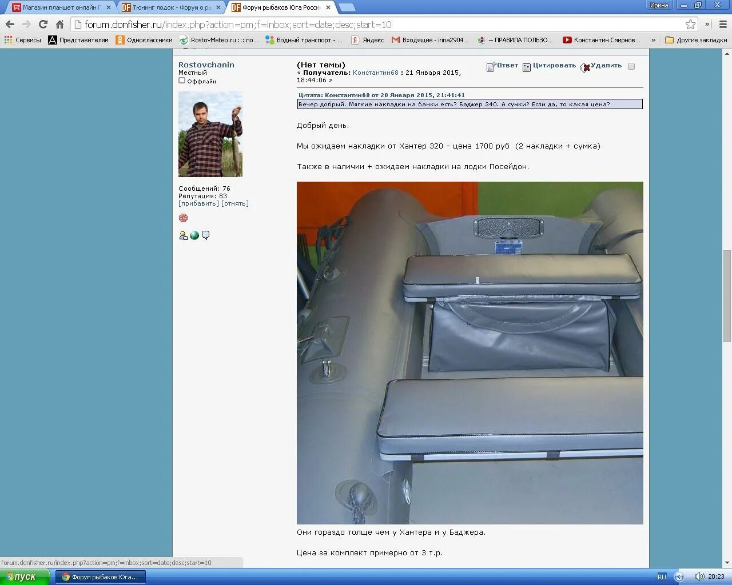Click the browser Back arrow
This screenshot has width=732, height=585.
(10, 25)
